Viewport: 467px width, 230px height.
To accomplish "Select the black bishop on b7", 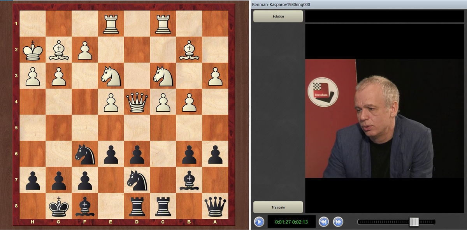I will pos(189,180).
